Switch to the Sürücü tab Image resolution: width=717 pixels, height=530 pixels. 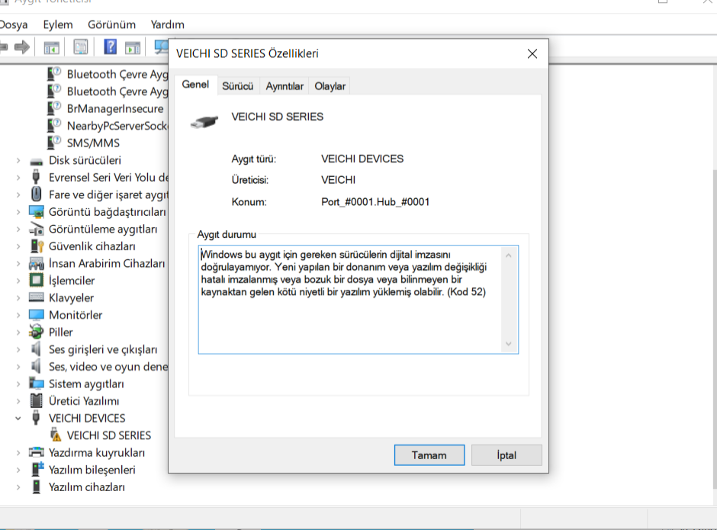coord(237,86)
